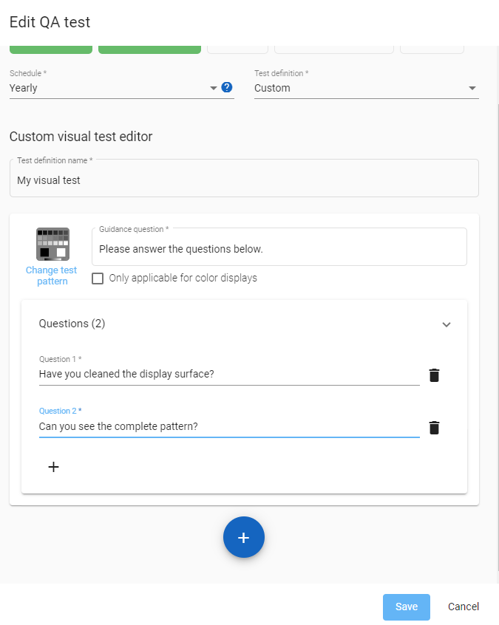Open the Schedule dropdown arrow

pos(214,88)
